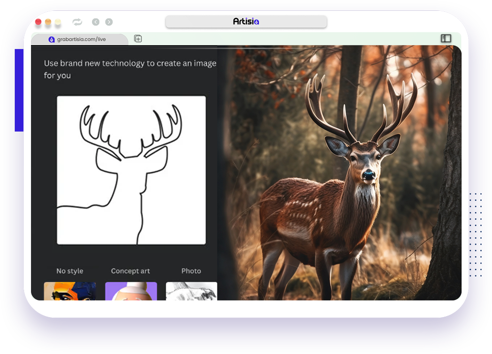This screenshot has height=354, width=492.
Task: Click the yellow maximize window dot
Action: tap(58, 22)
